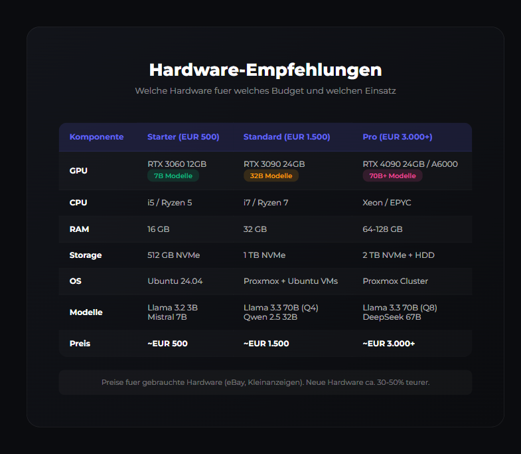This screenshot has width=521, height=454.
Task: Click the Xeon / EPYC cell
Action: tap(386, 203)
